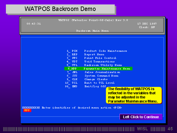Image resolution: width=177 pixels, height=133 pixels.
Task: Select System Command Menu entry
Action: tap(97, 76)
